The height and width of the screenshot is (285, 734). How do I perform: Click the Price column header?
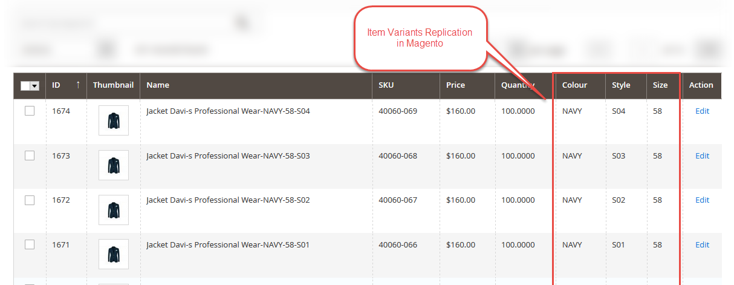pyautogui.click(x=455, y=85)
